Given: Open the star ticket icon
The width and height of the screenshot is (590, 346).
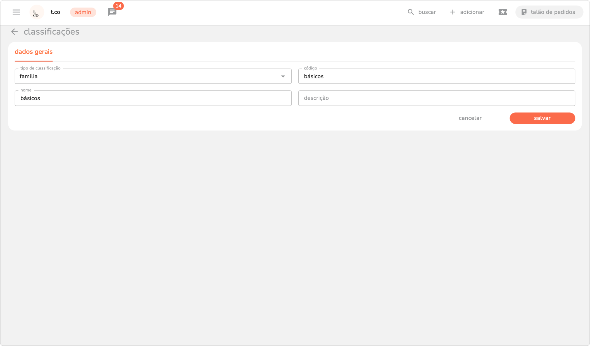Looking at the screenshot, I should [503, 12].
